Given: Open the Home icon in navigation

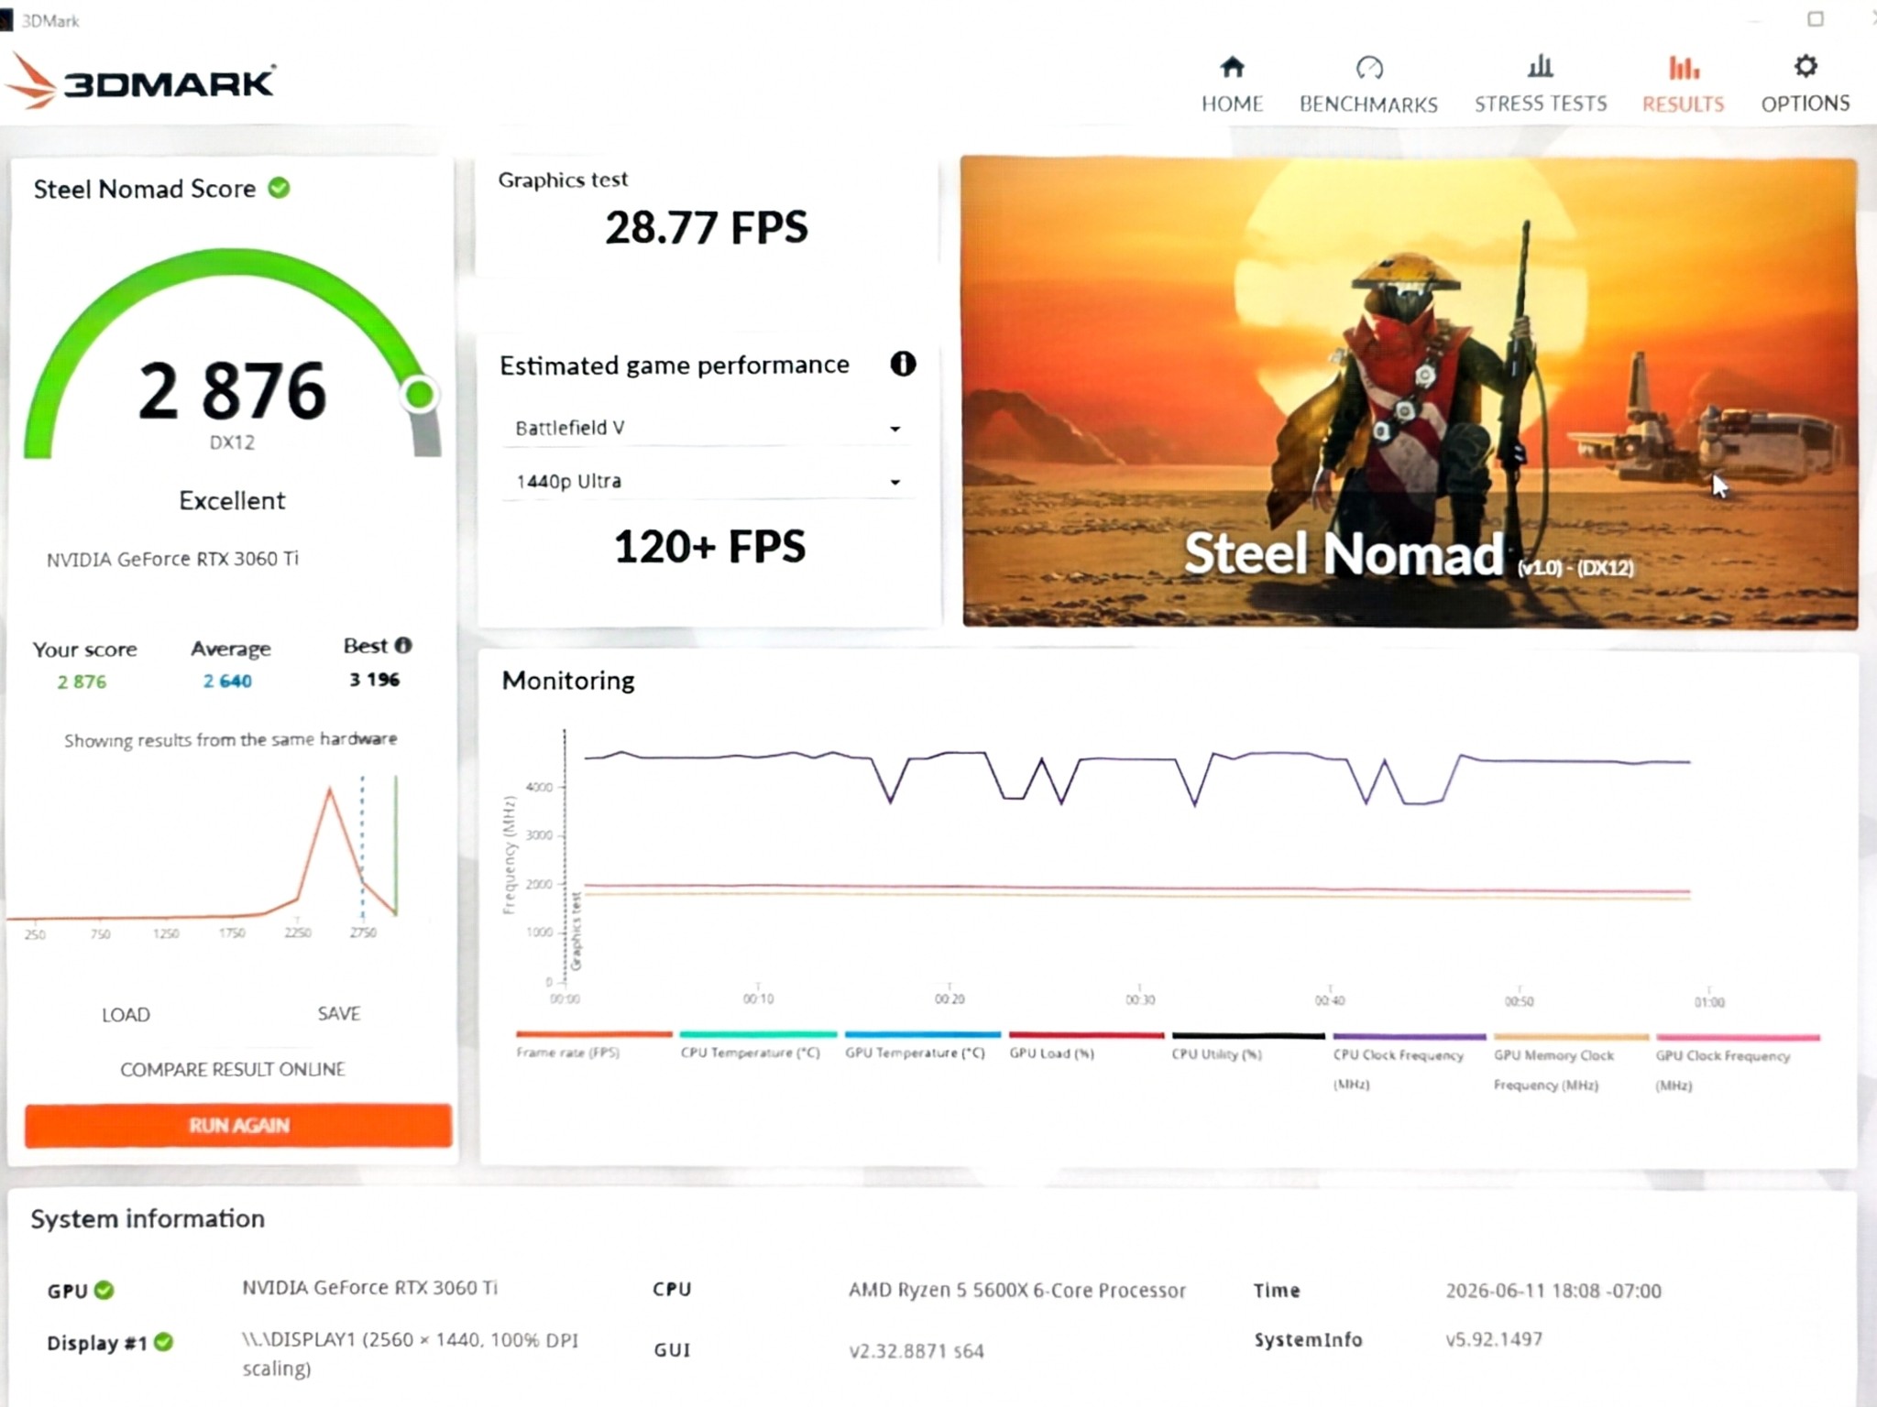Looking at the screenshot, I should 1232,67.
